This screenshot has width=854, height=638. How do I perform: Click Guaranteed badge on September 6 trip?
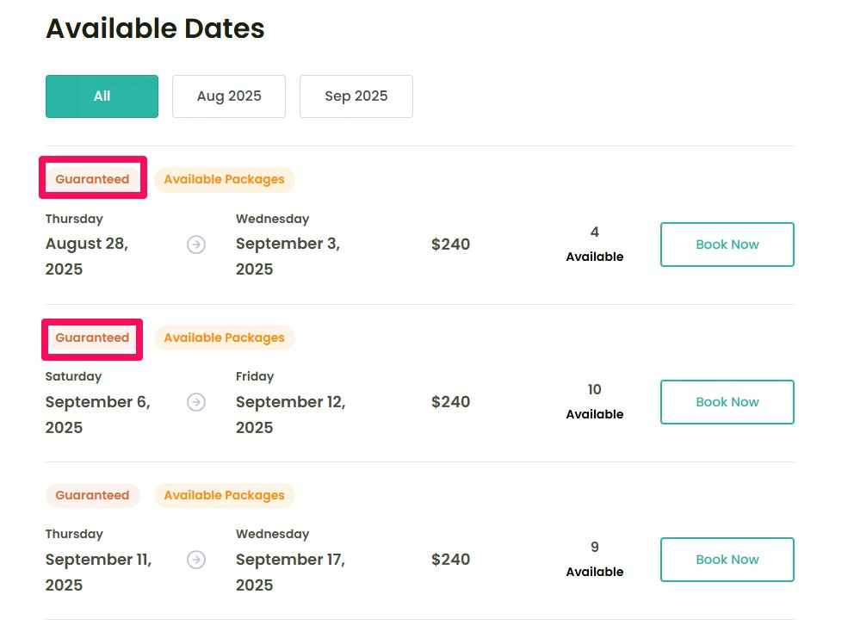pyautogui.click(x=92, y=338)
